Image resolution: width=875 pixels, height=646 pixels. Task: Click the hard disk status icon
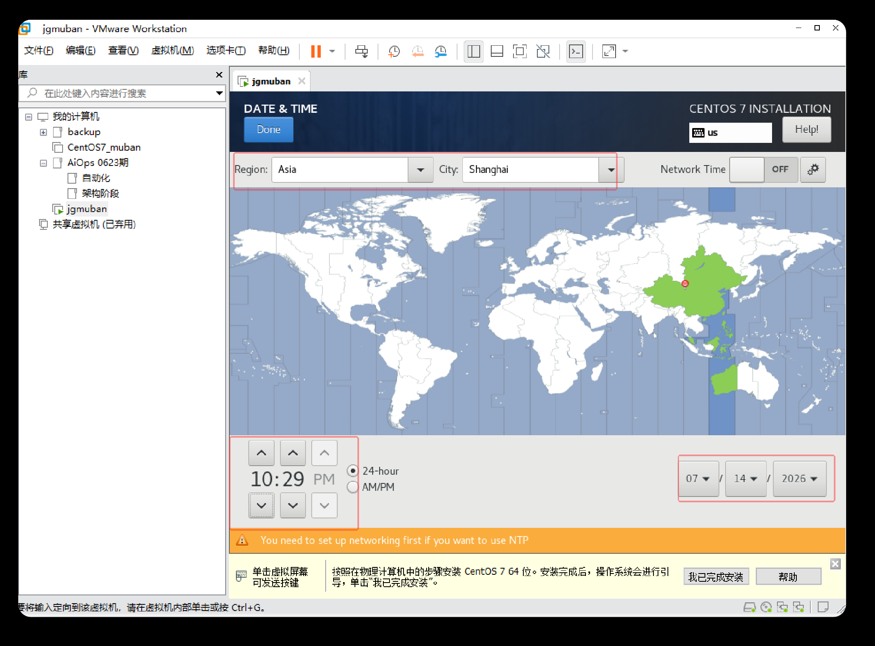tap(749, 607)
